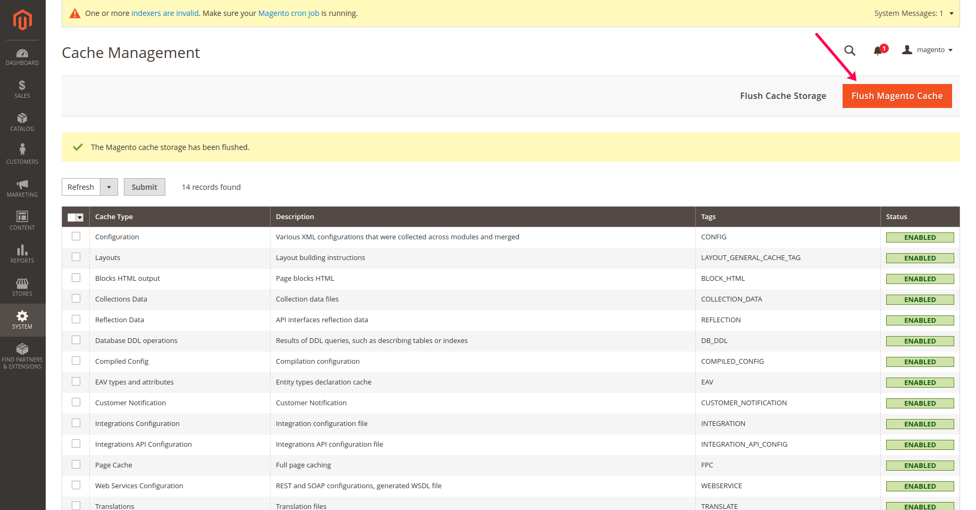Open the Content menu item
The image size is (976, 510).
pos(22,221)
